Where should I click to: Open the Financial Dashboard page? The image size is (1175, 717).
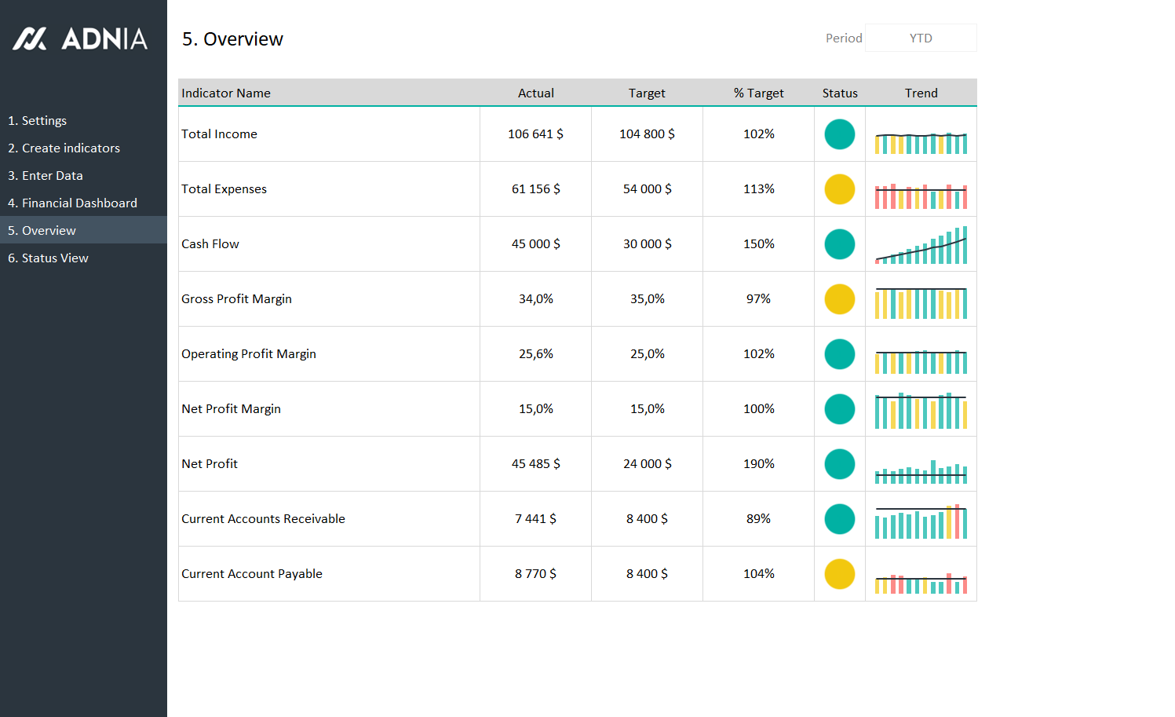coord(72,203)
